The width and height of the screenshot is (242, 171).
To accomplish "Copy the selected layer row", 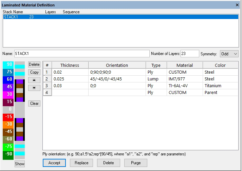I will click(x=34, y=72).
